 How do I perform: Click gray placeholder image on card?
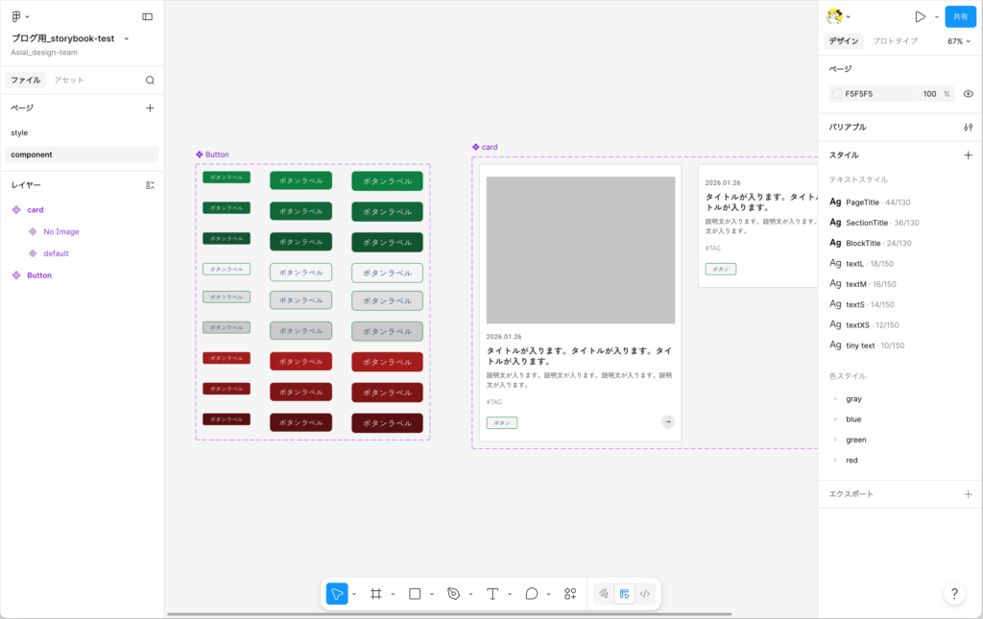(x=581, y=250)
